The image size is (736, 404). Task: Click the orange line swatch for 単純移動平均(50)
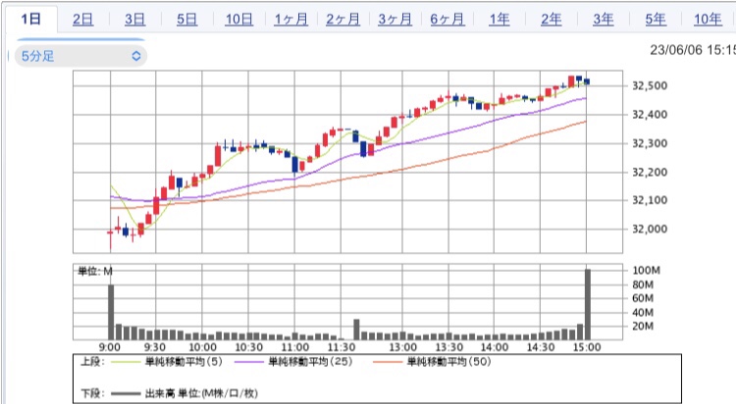click(x=388, y=362)
